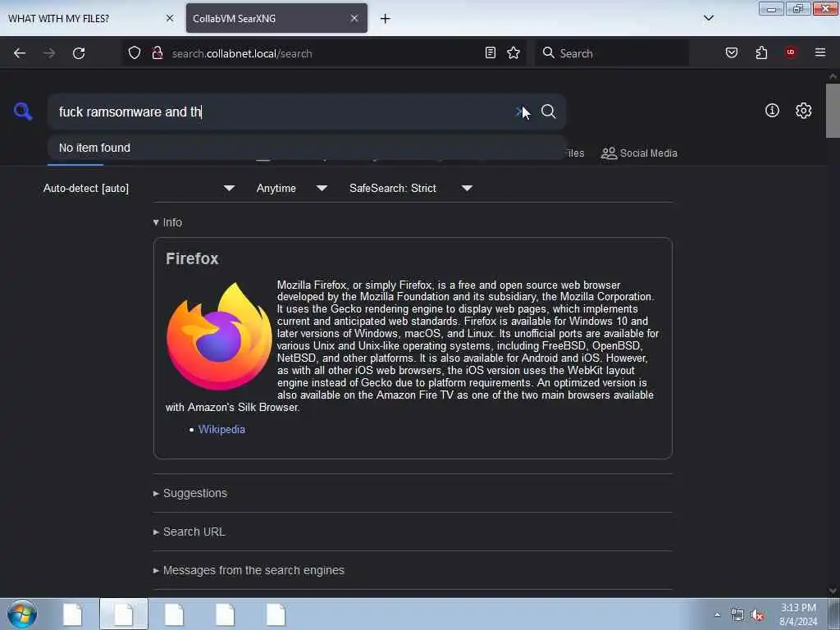The width and height of the screenshot is (840, 630).
Task: Expand the Search URL section
Action: (189, 532)
